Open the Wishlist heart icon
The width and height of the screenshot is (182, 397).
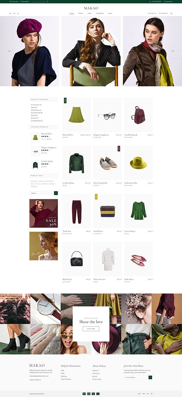(x=159, y=13)
